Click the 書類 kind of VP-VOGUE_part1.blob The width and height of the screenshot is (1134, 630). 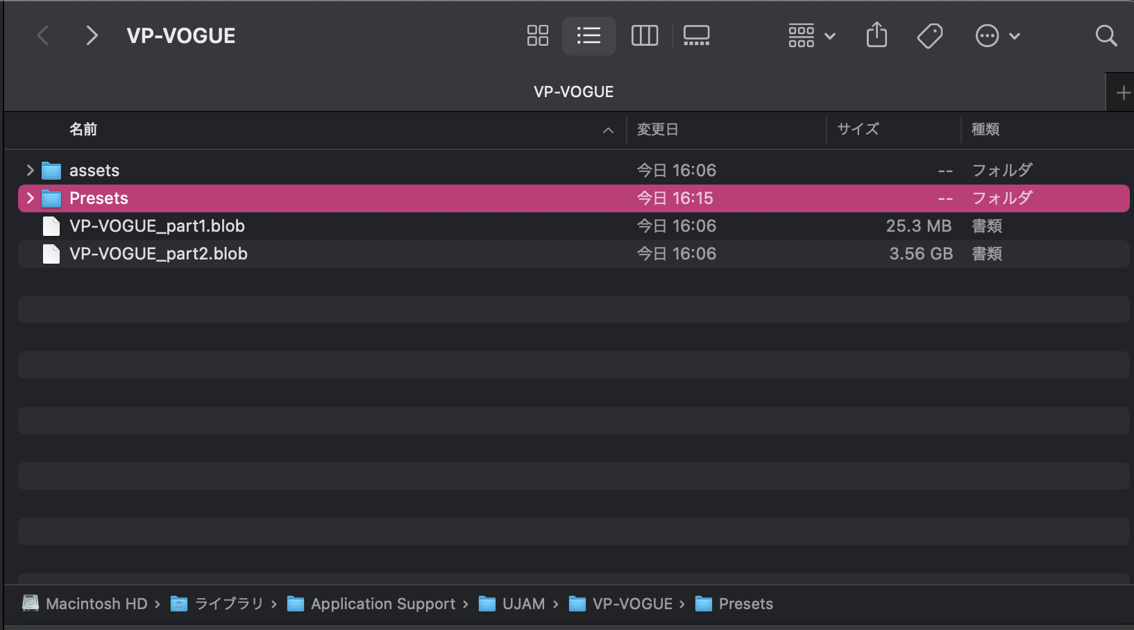pos(986,225)
